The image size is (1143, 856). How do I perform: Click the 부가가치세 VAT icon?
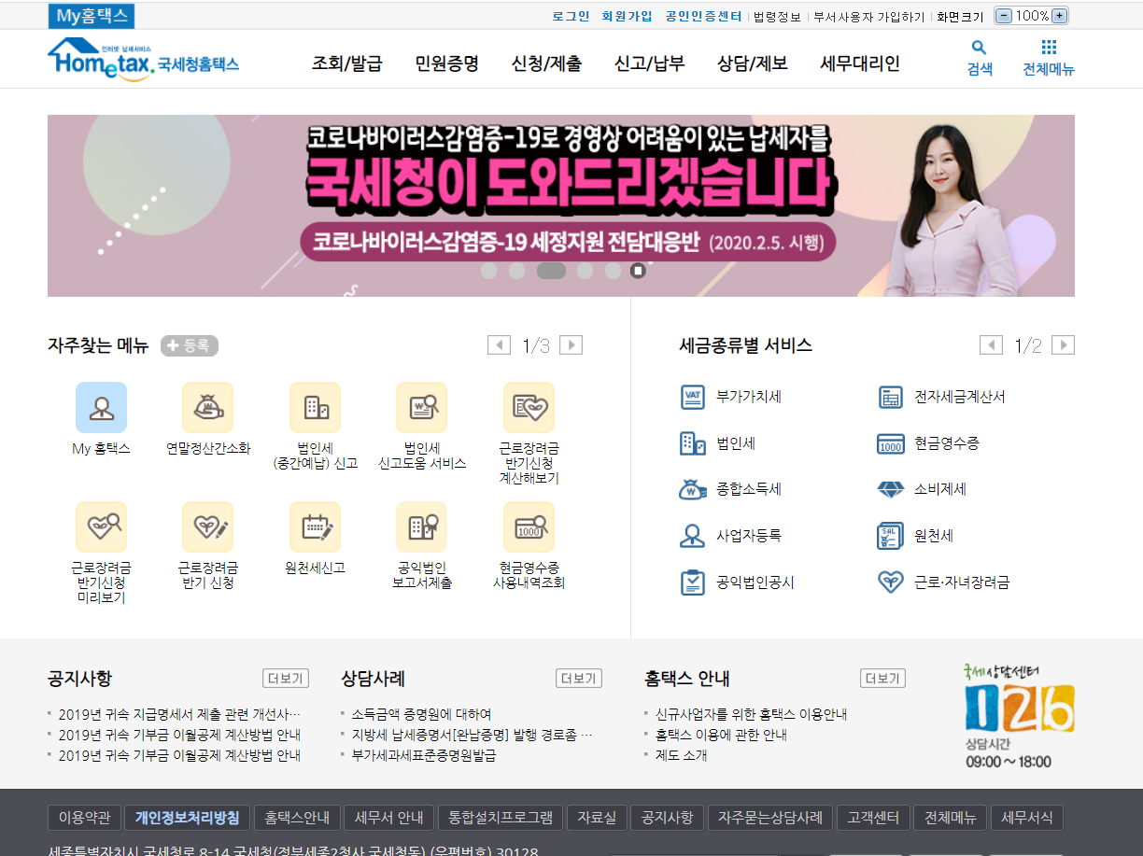692,397
